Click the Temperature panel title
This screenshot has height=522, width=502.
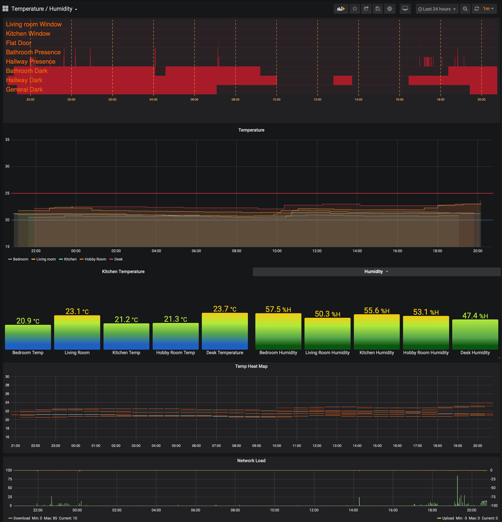coord(251,130)
